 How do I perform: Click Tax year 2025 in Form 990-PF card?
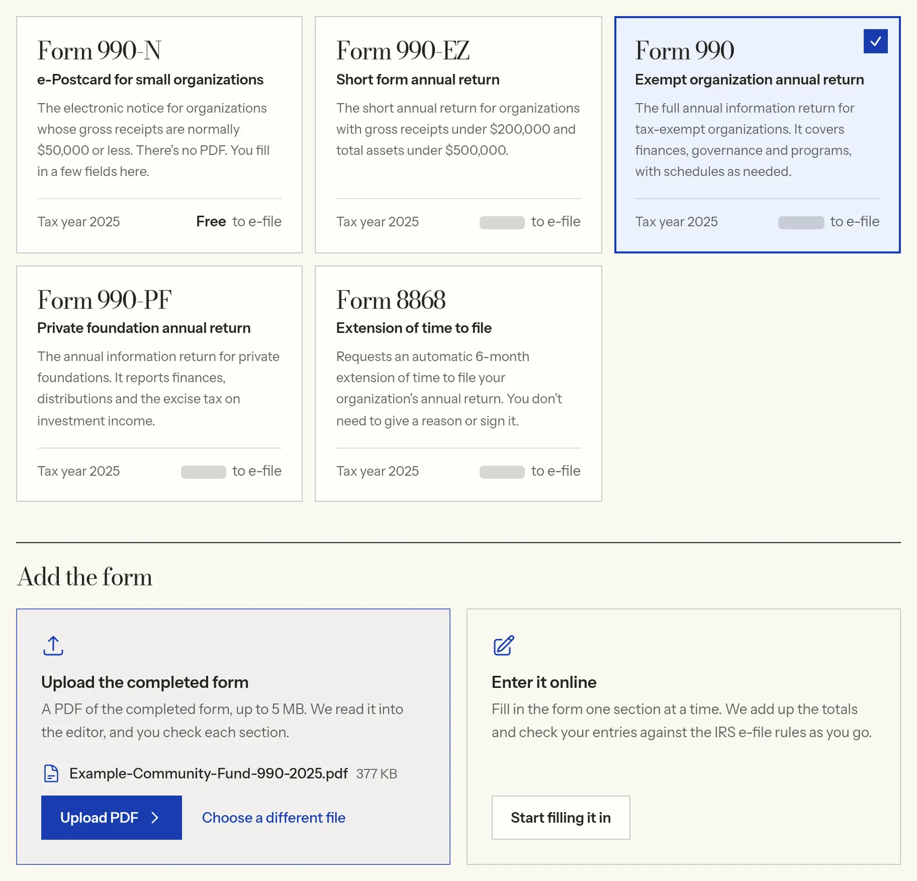click(x=79, y=471)
